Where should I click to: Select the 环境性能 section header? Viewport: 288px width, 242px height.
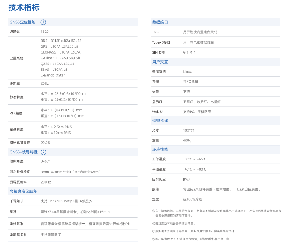160,149
